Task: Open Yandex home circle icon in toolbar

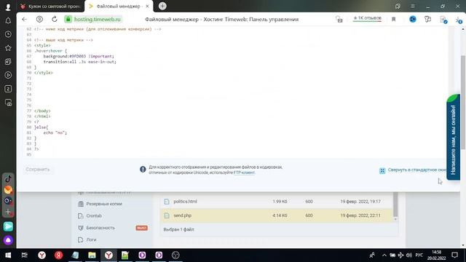Action: pyautogui.click(x=39, y=20)
